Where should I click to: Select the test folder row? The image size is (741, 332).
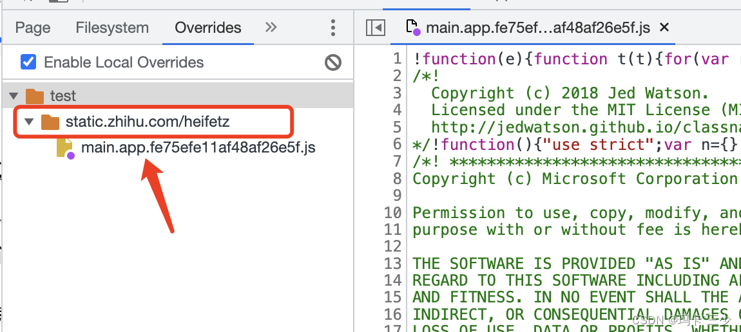[178, 96]
